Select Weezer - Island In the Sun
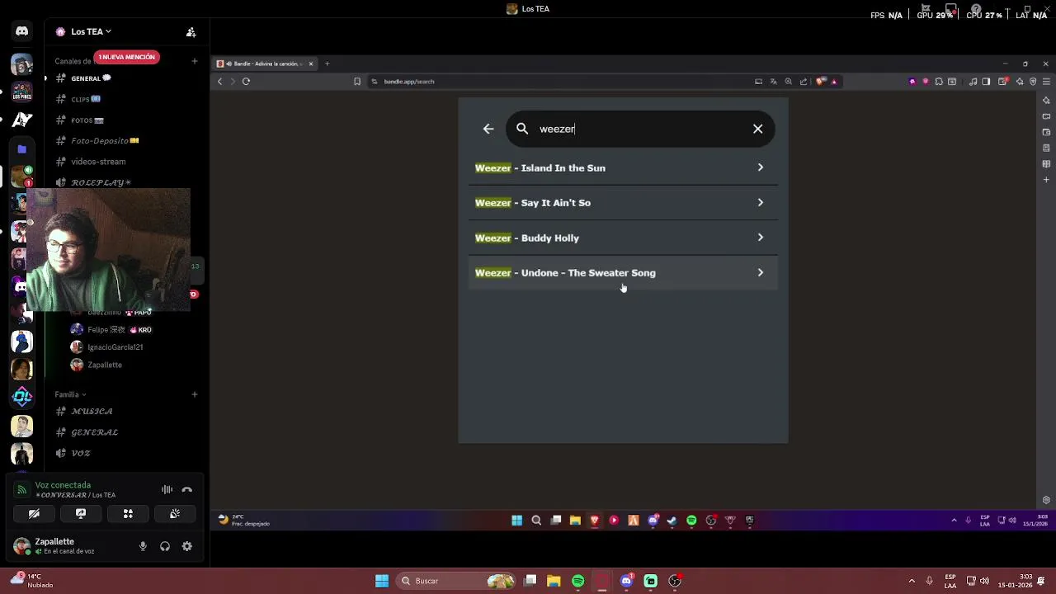The image size is (1056, 594). point(623,167)
